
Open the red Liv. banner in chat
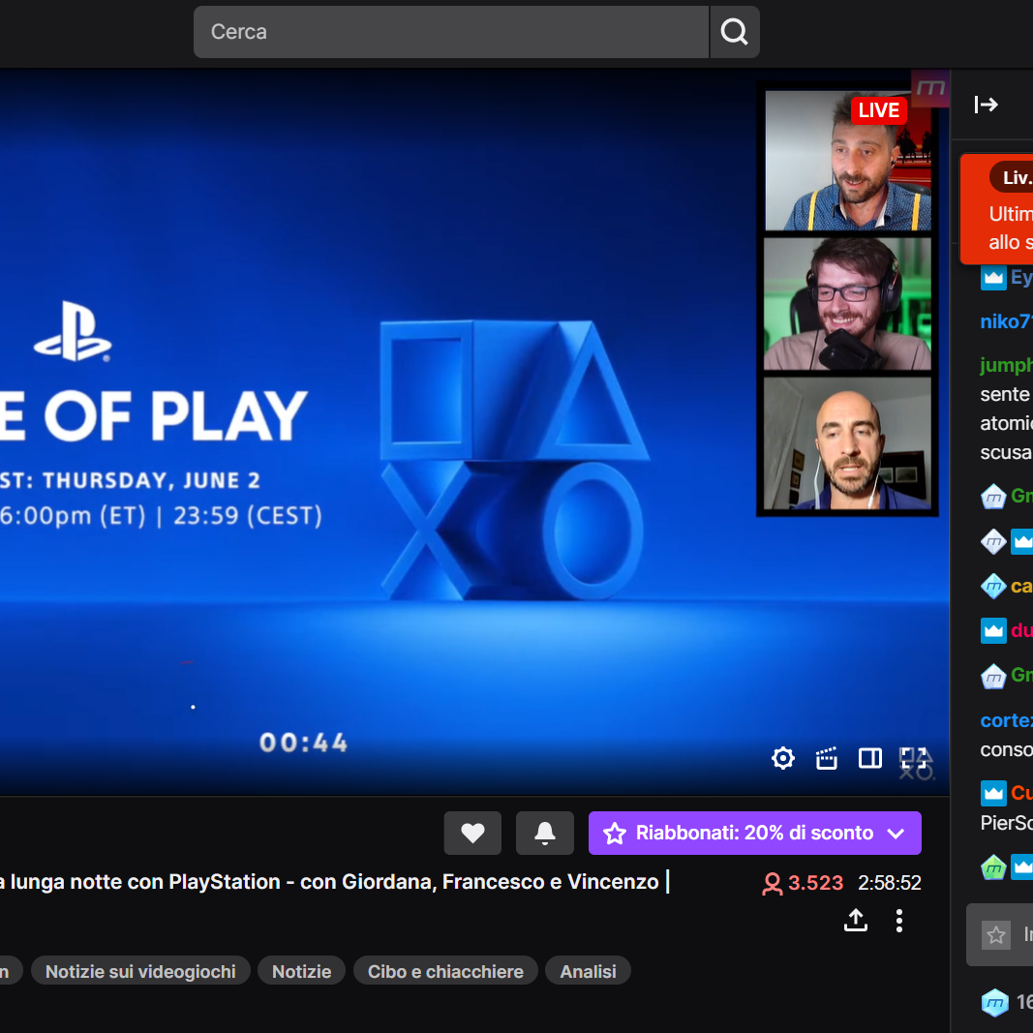[x=997, y=209]
